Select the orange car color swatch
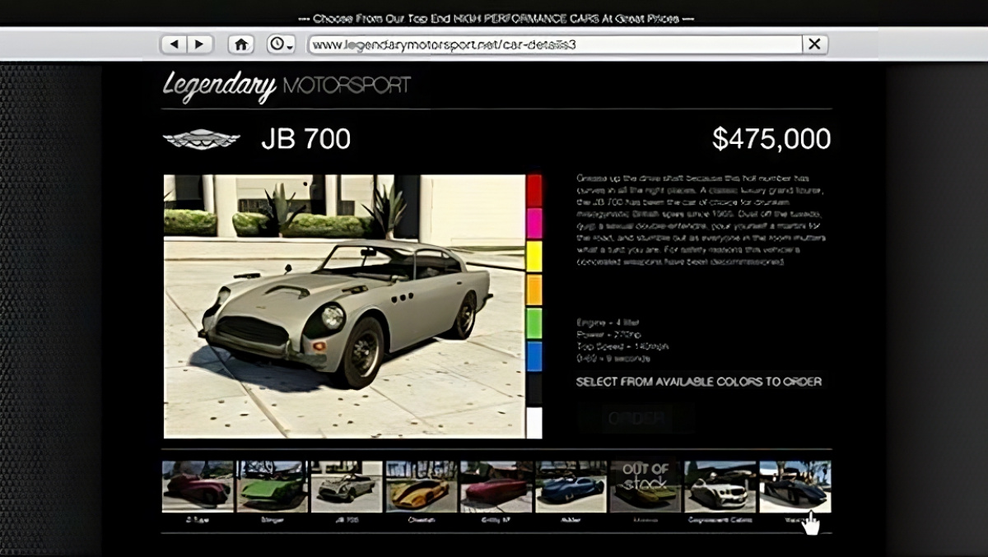988x557 pixels. click(534, 290)
